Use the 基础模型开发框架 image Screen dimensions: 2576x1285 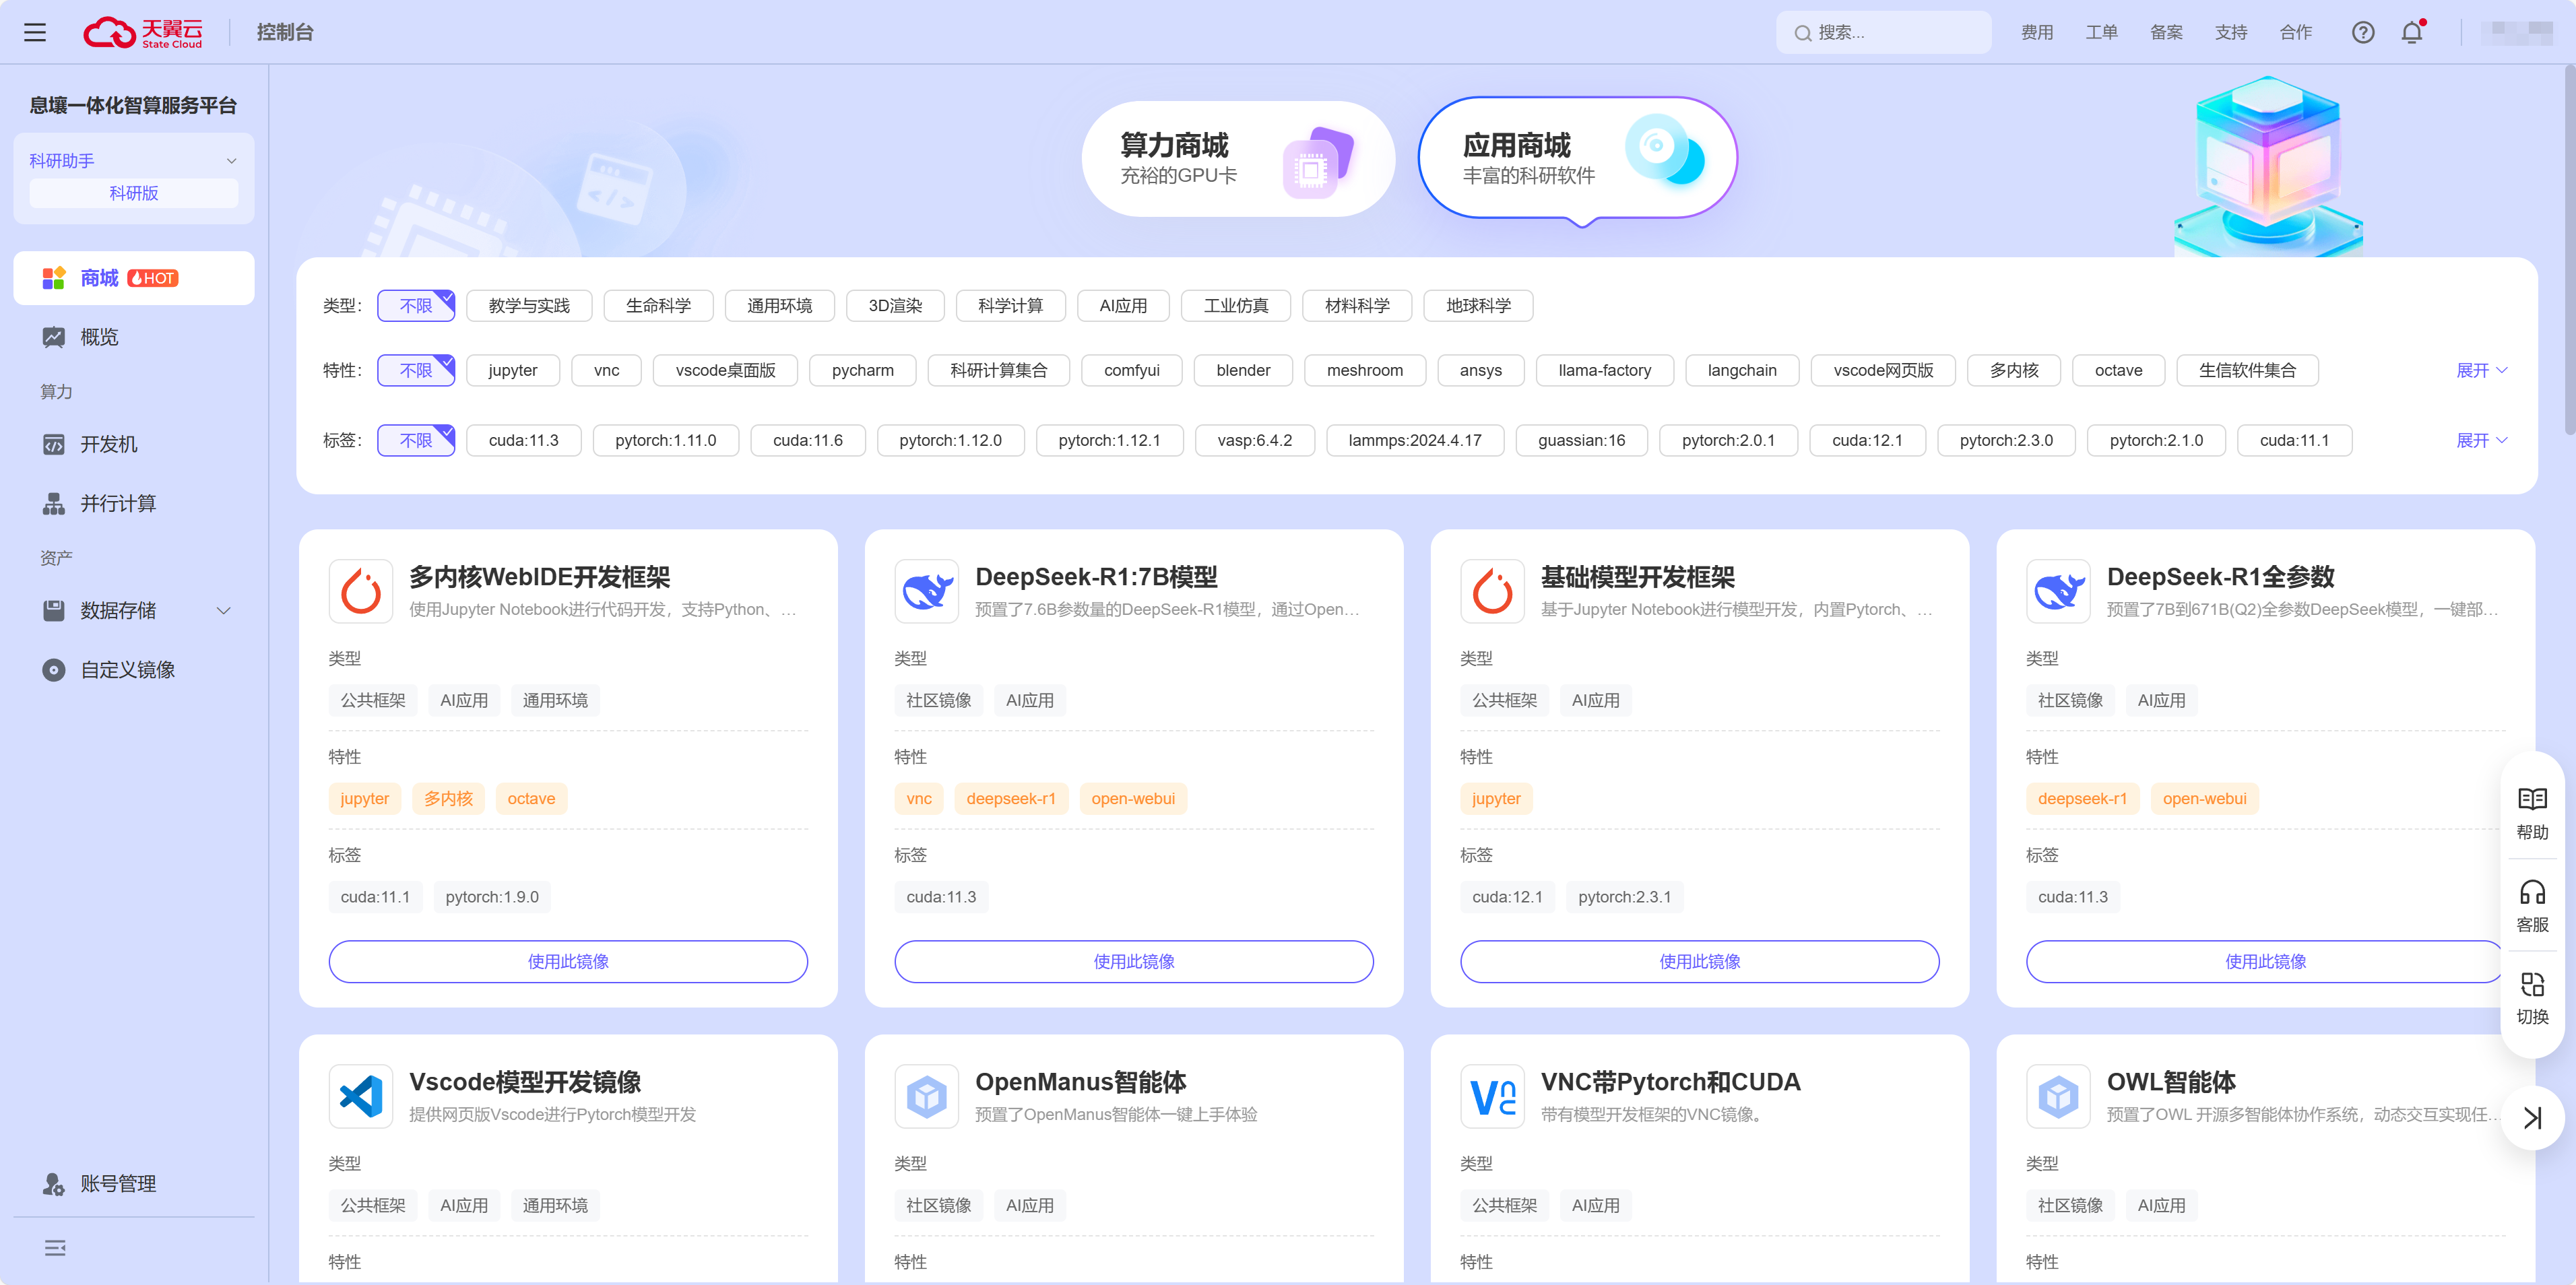(x=1700, y=961)
